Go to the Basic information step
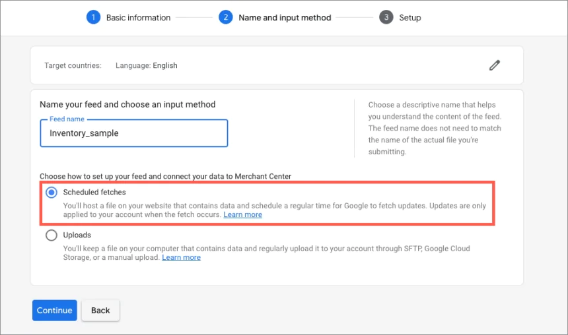 [138, 18]
